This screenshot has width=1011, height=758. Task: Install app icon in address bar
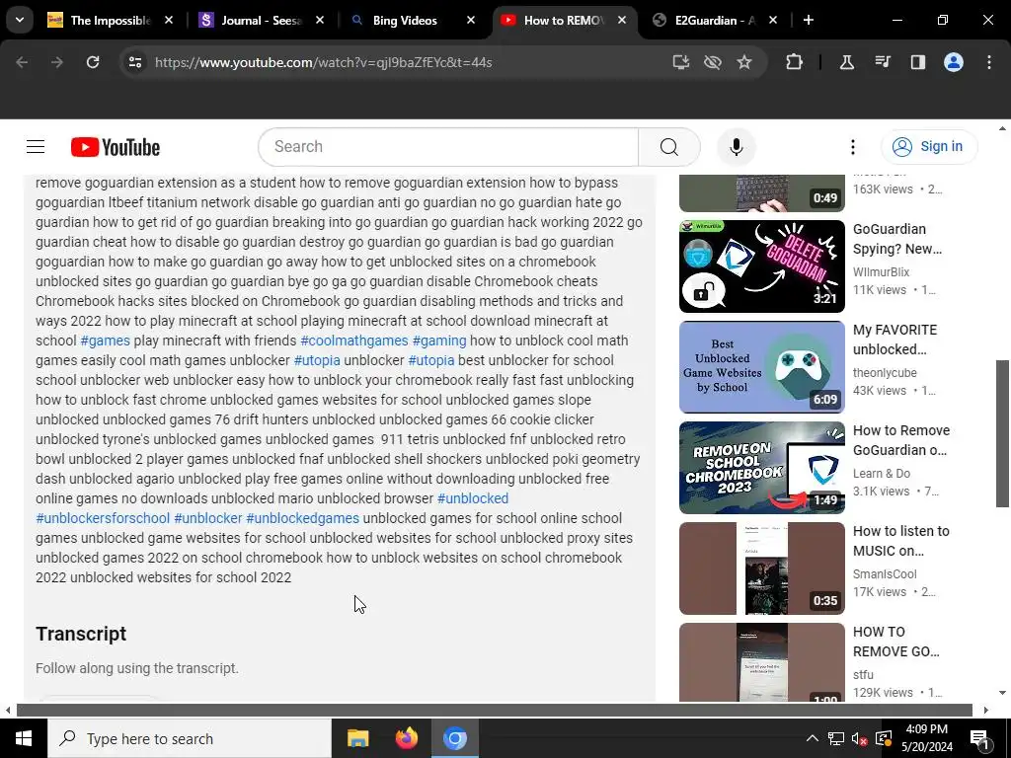click(x=681, y=62)
